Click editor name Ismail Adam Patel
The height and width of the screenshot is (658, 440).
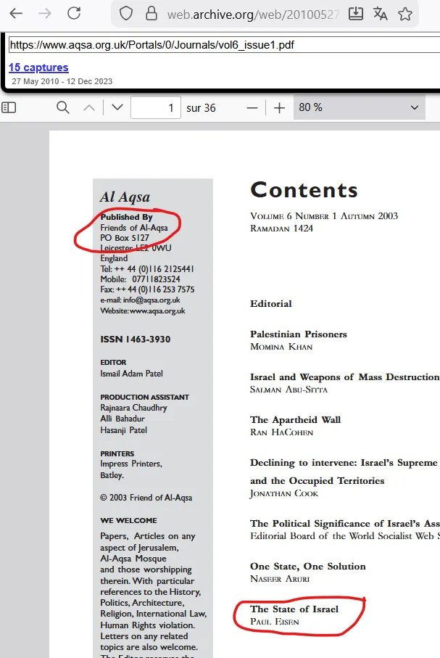(131, 374)
